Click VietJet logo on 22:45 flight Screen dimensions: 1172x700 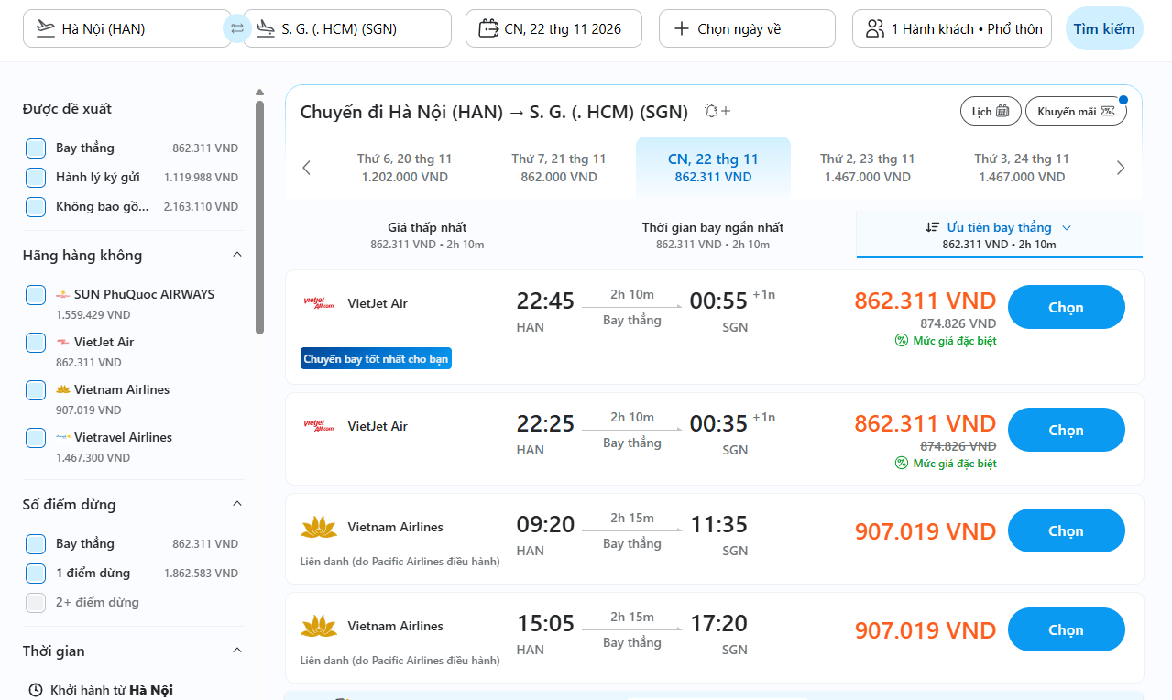coord(319,303)
